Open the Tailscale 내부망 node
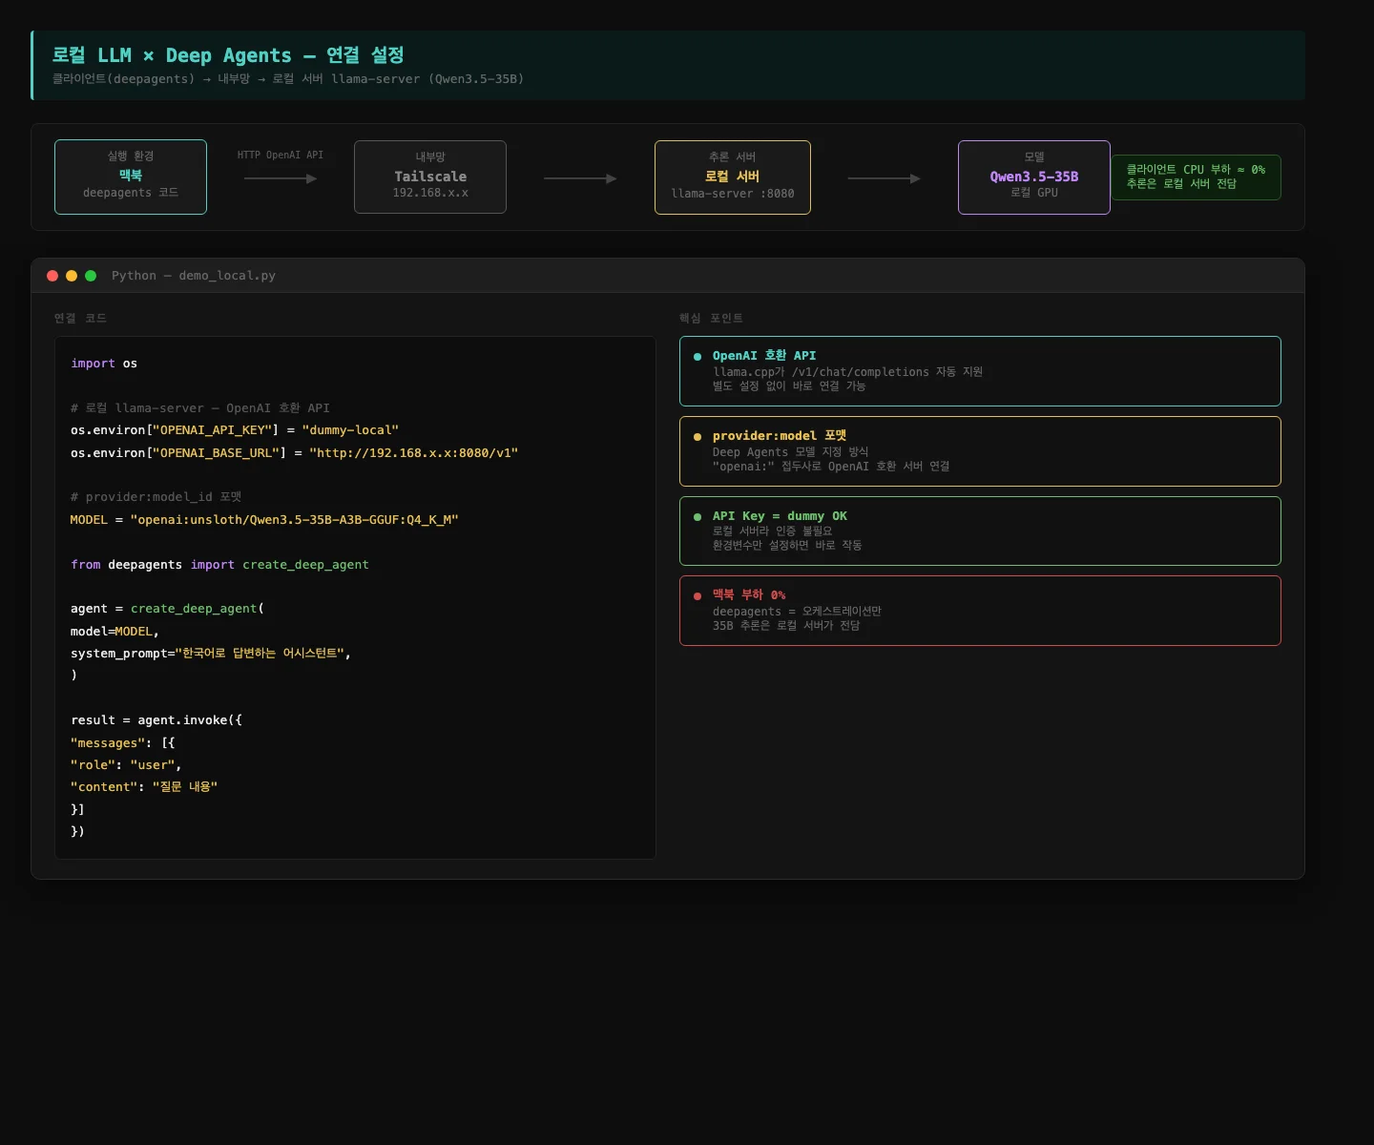The width and height of the screenshot is (1374, 1145). click(x=429, y=177)
